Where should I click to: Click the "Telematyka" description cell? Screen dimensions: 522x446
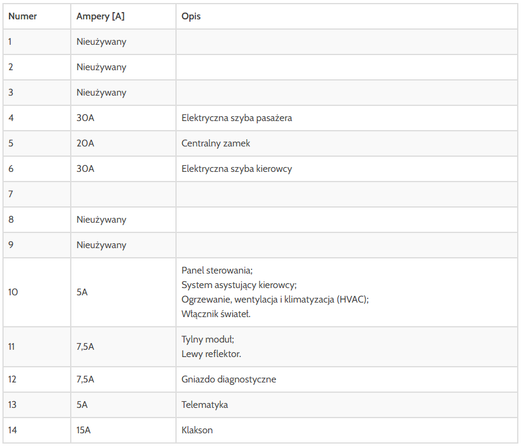coord(347,405)
